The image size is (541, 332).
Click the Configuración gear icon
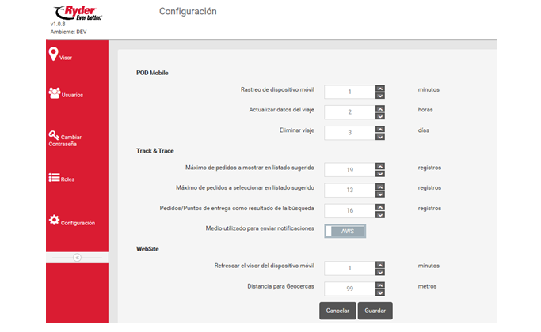tap(54, 221)
